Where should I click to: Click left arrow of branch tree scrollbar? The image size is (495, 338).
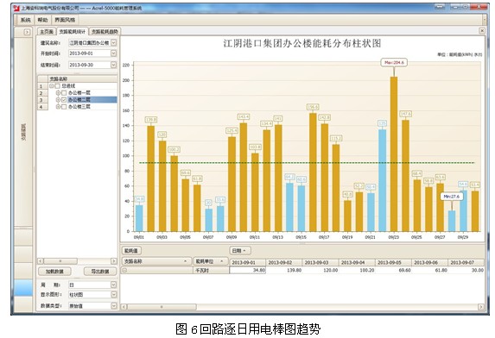[x=40, y=261]
